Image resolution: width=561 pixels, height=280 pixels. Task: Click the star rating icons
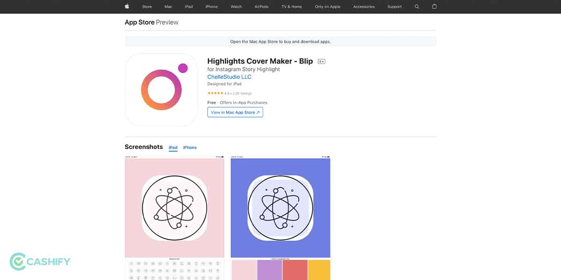(215, 93)
